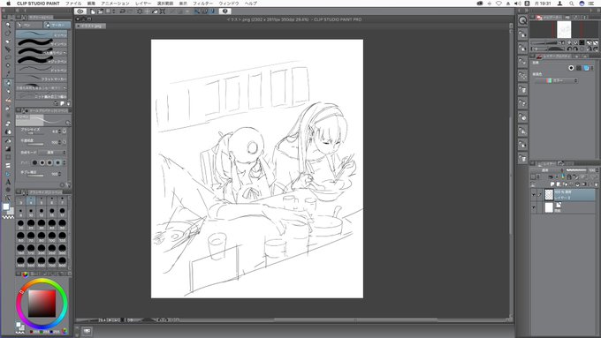
Task: Open the レイヤー menu
Action: point(143,4)
